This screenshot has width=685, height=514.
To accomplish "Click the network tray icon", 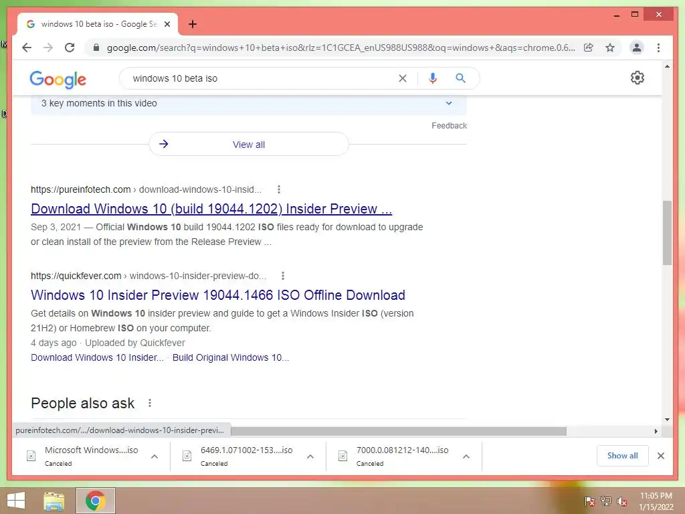I will pyautogui.click(x=605, y=501).
